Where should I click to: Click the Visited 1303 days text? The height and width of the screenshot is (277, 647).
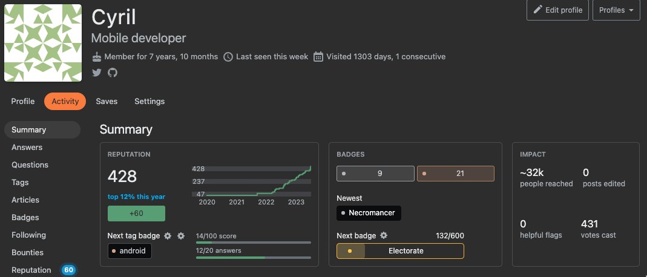(386, 57)
